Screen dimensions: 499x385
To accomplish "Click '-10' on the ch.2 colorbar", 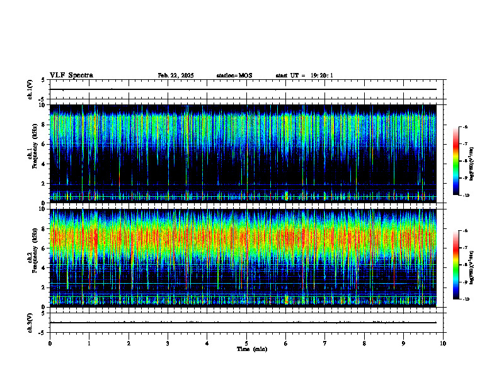I will [466, 299].
